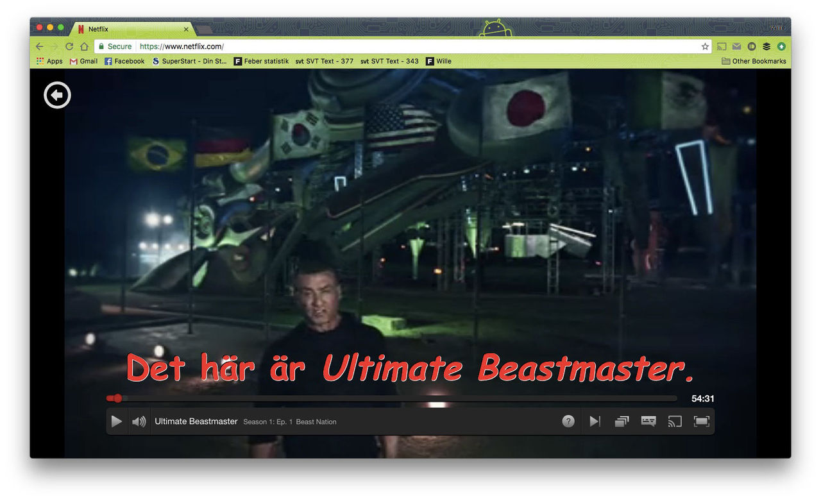
Task: Expand the Other Bookmarks folder
Action: [754, 61]
